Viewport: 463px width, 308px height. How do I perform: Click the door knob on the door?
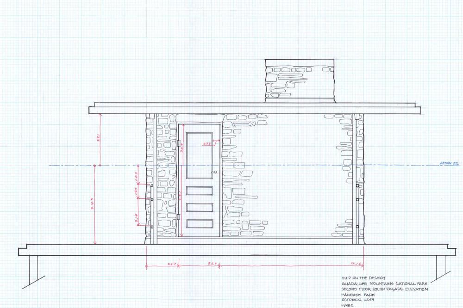pyautogui.click(x=214, y=172)
